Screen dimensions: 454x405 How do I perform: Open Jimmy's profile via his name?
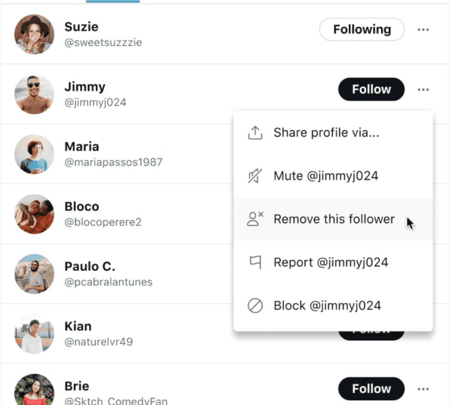pyautogui.click(x=85, y=87)
